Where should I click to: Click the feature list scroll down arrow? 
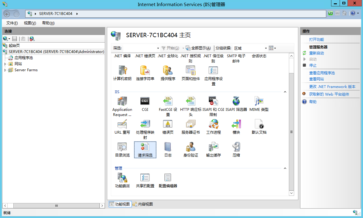point(292,193)
